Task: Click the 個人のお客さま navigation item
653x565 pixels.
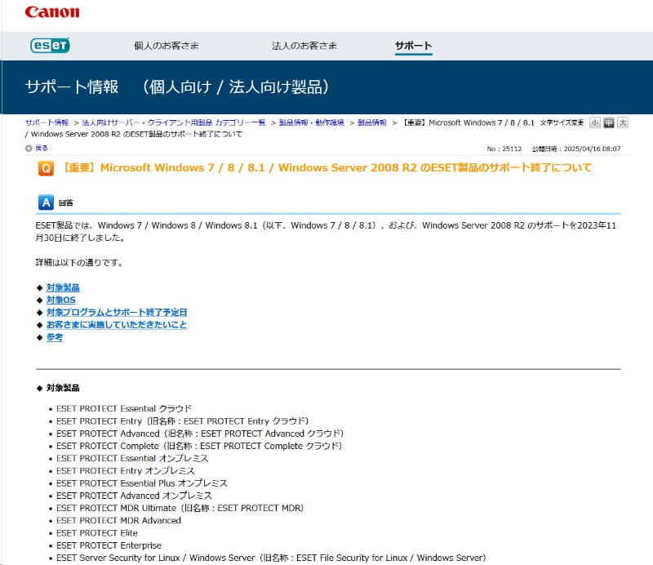Action: pos(165,47)
